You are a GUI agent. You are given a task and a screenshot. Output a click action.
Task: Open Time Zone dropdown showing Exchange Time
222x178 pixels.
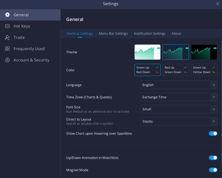pos(179,97)
